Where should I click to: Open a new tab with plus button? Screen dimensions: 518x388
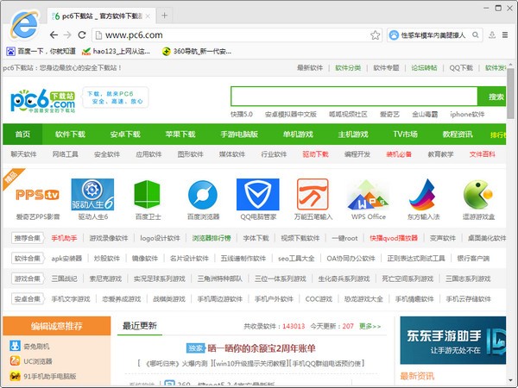click(164, 16)
